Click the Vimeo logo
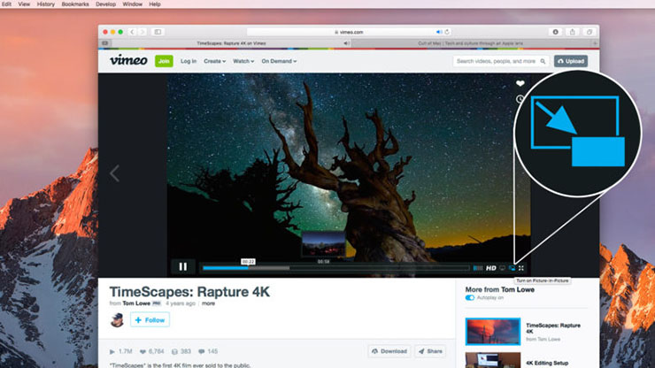 (x=127, y=61)
